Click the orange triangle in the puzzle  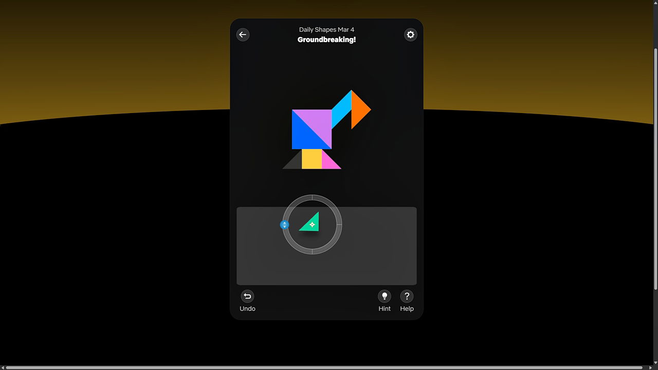tap(358, 109)
